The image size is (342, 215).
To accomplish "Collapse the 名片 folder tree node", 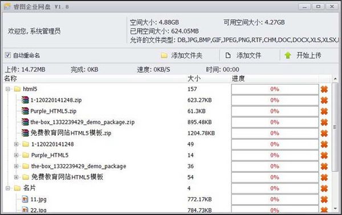I will [8, 188].
